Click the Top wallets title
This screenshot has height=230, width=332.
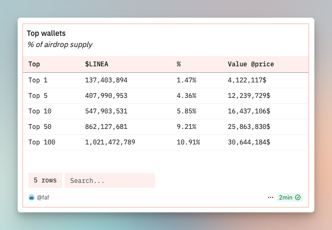pos(46,33)
